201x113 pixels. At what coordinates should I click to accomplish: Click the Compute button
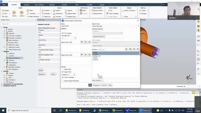pos(96,85)
